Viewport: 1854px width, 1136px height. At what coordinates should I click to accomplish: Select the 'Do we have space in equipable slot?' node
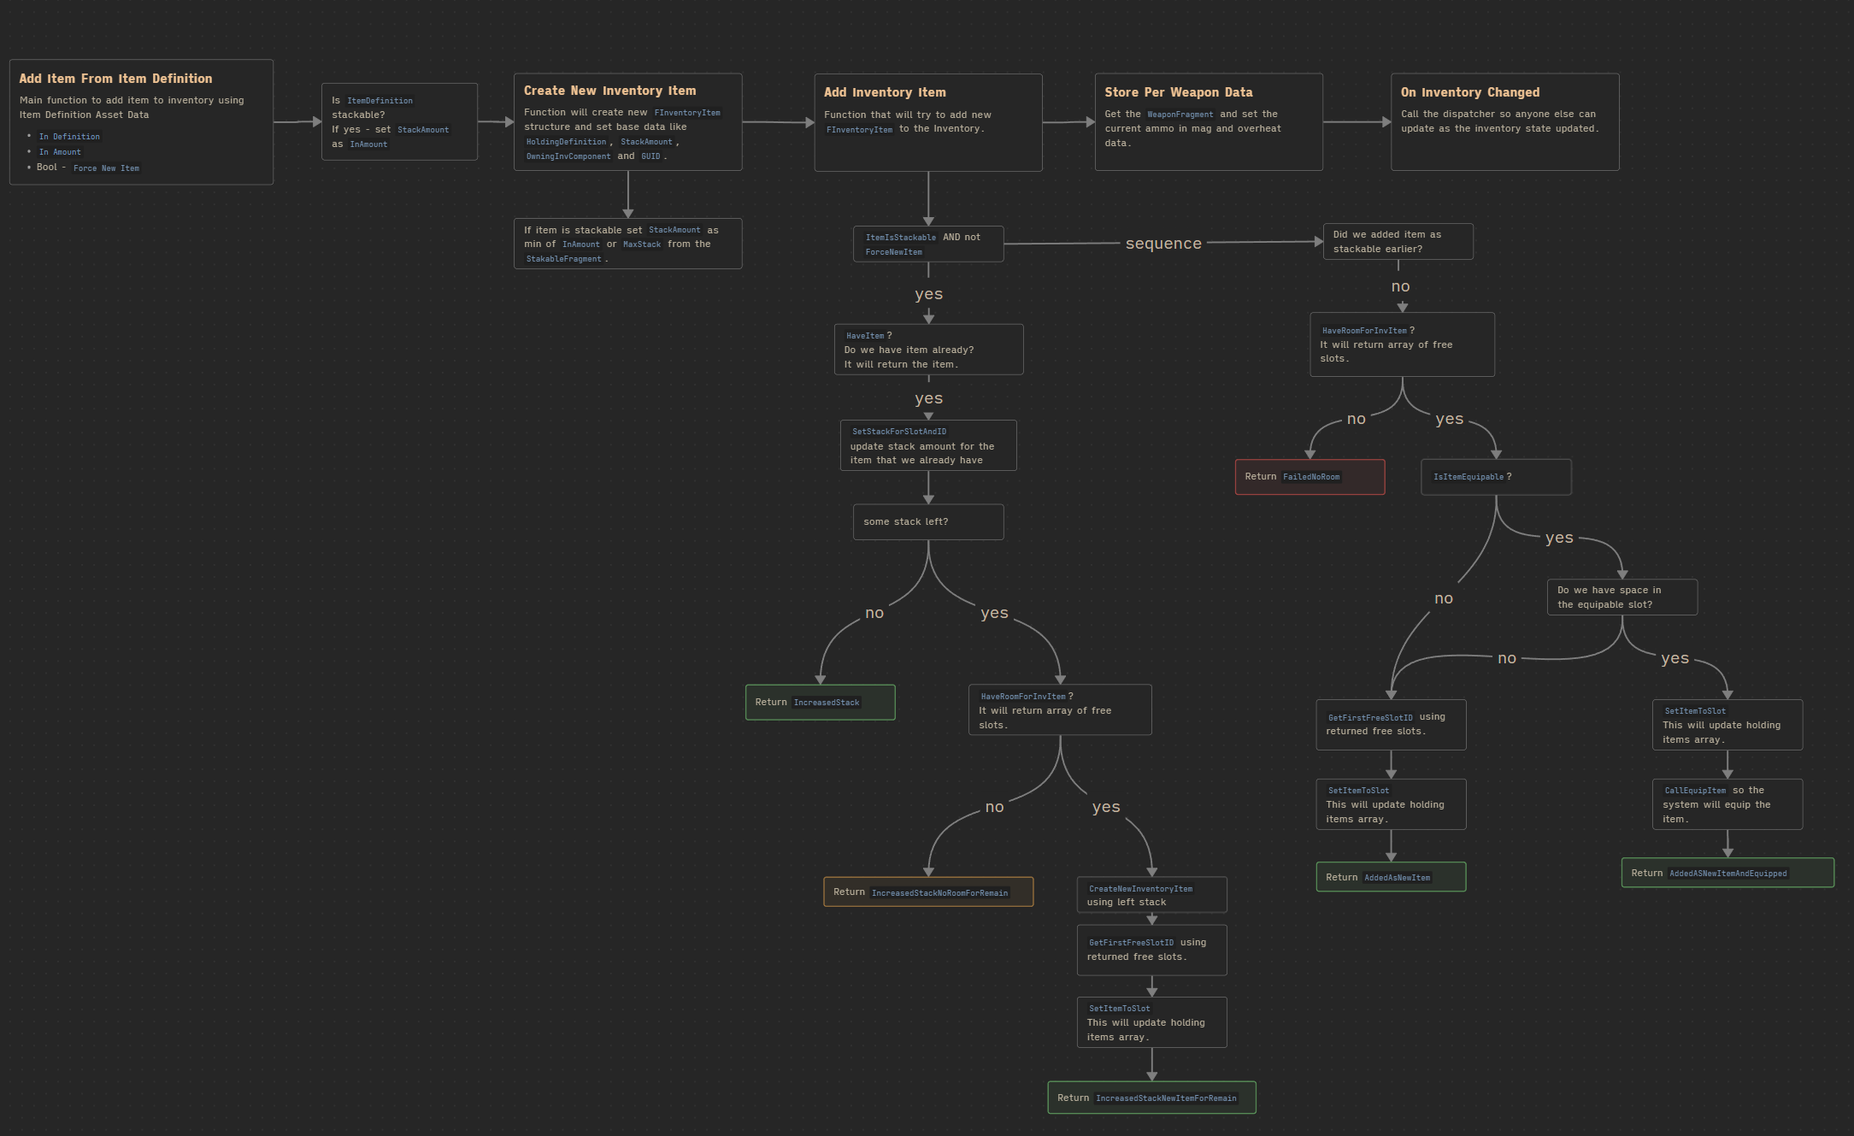point(1622,597)
